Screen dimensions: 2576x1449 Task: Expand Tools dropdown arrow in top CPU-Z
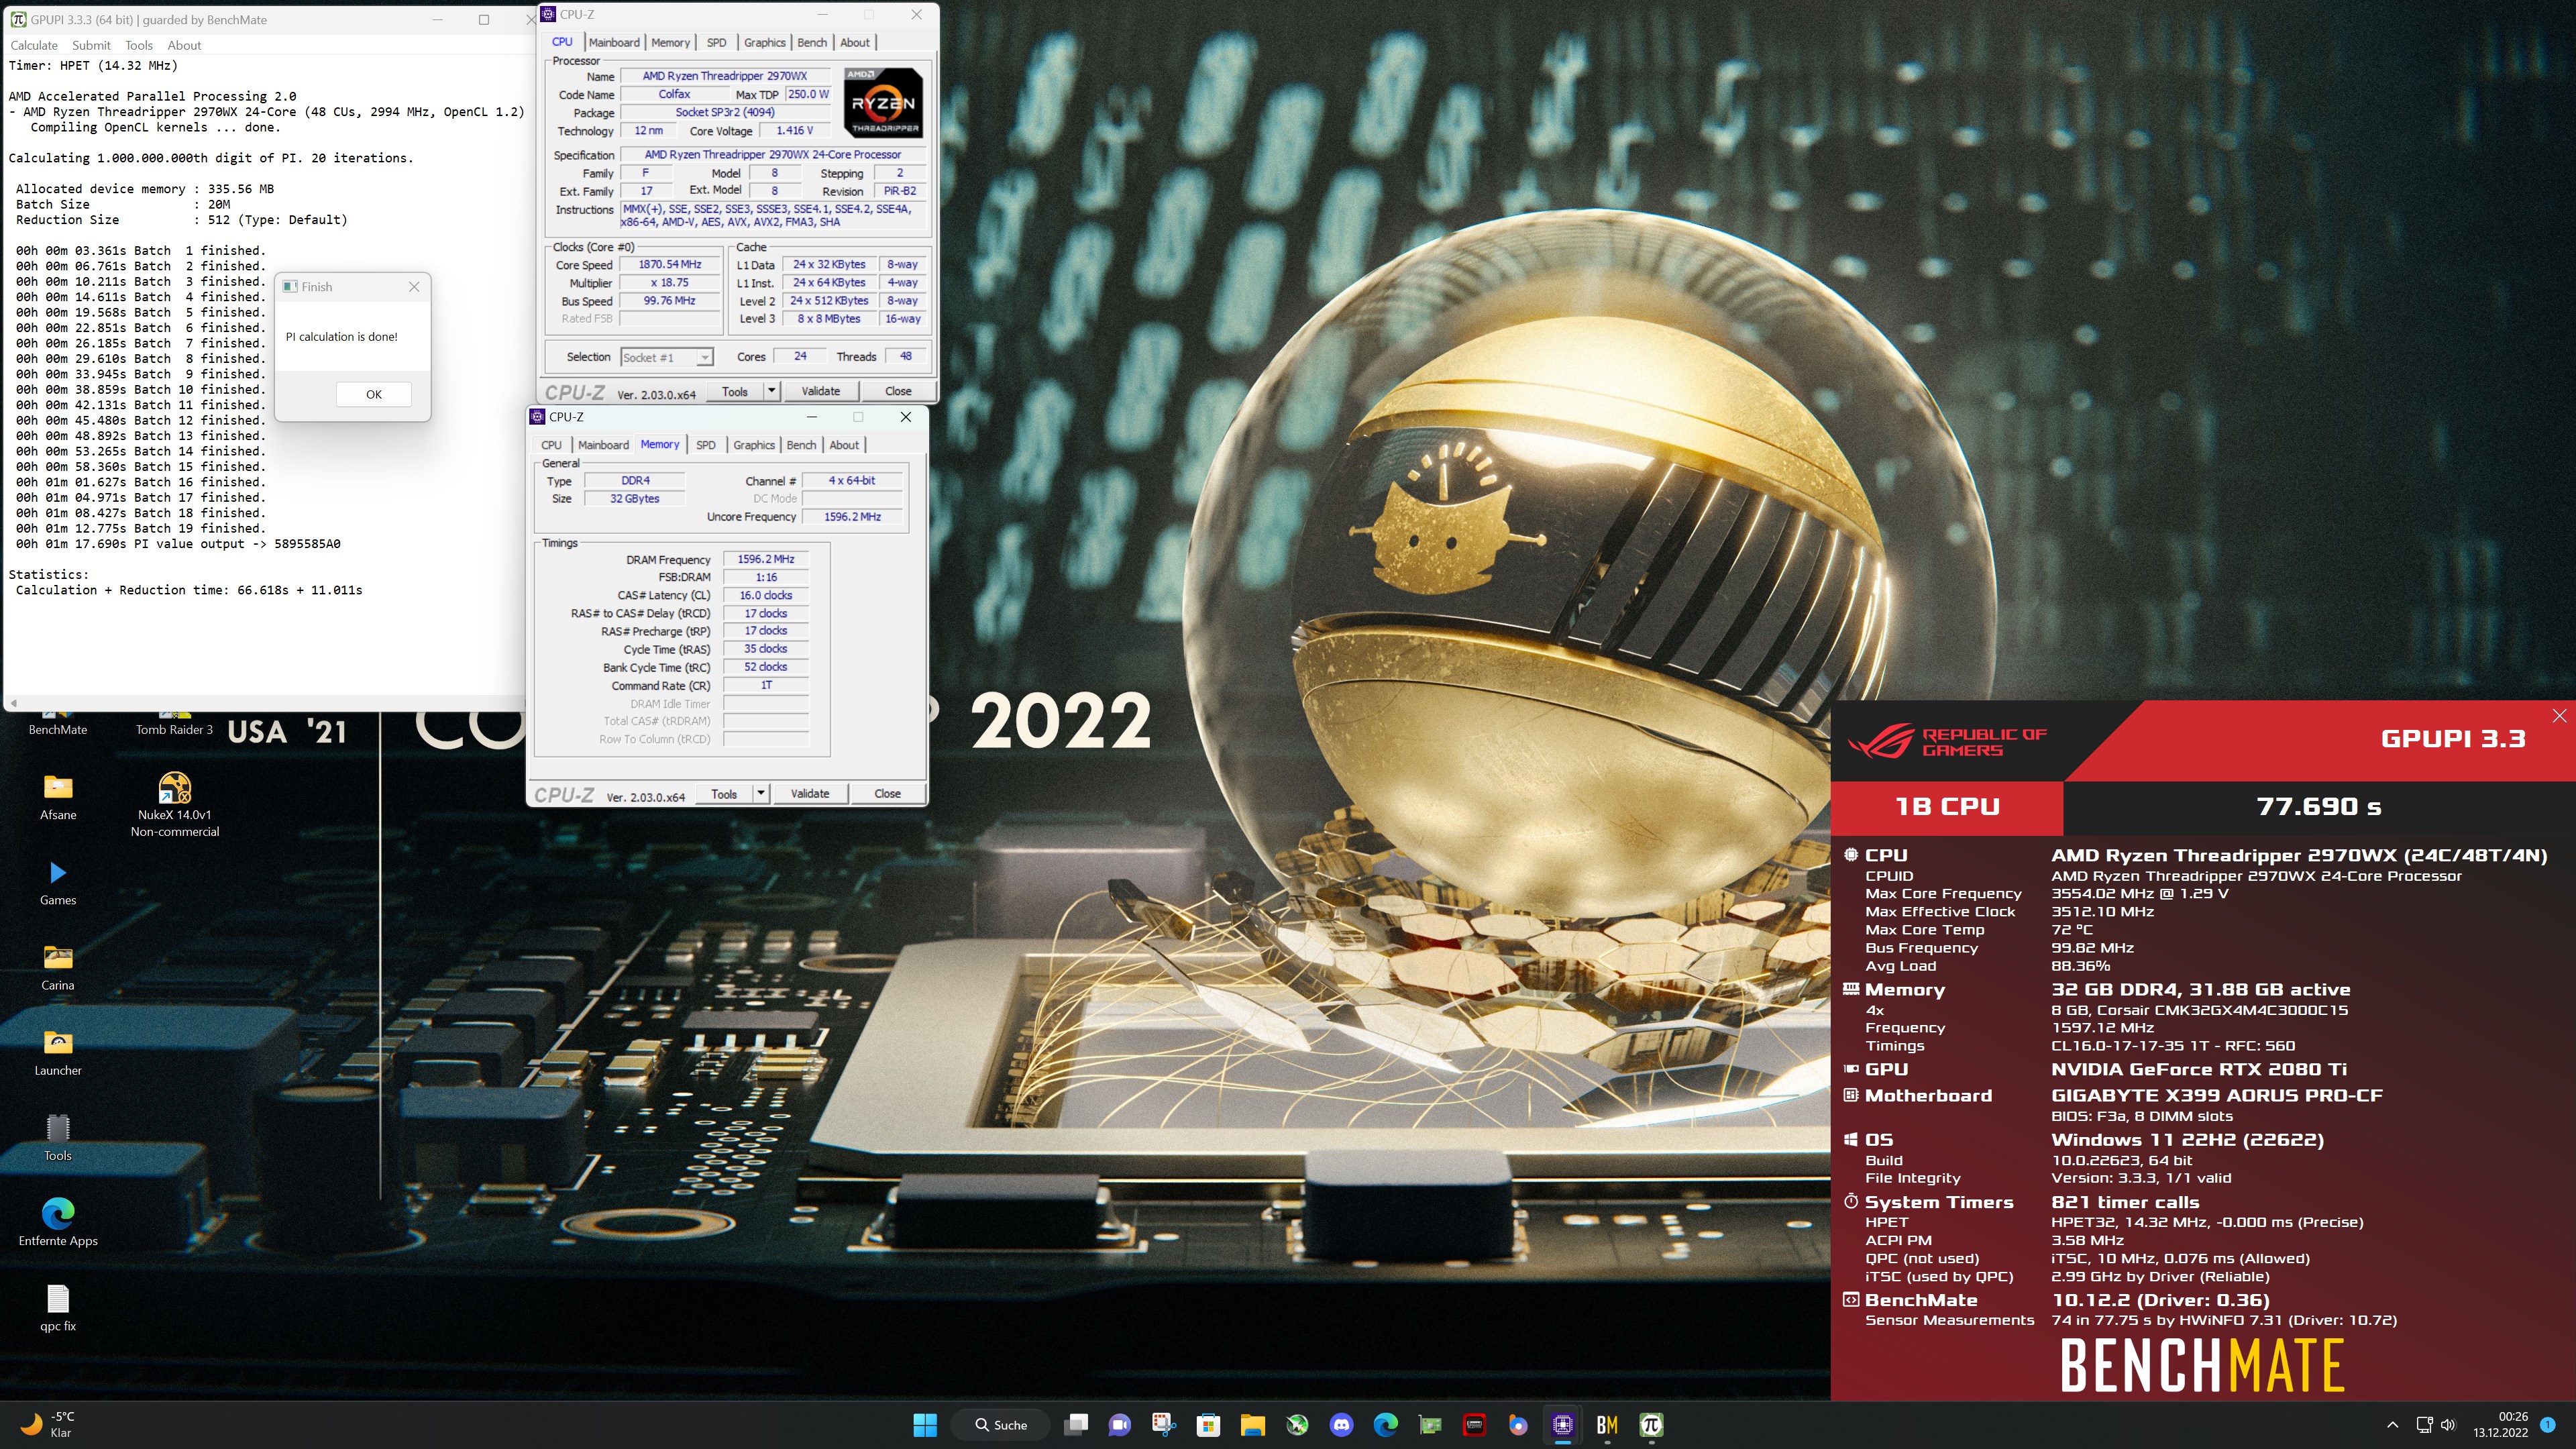pos(771,391)
